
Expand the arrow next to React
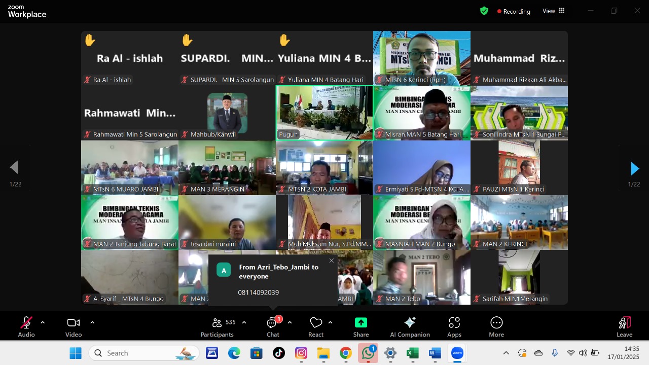[x=330, y=322]
